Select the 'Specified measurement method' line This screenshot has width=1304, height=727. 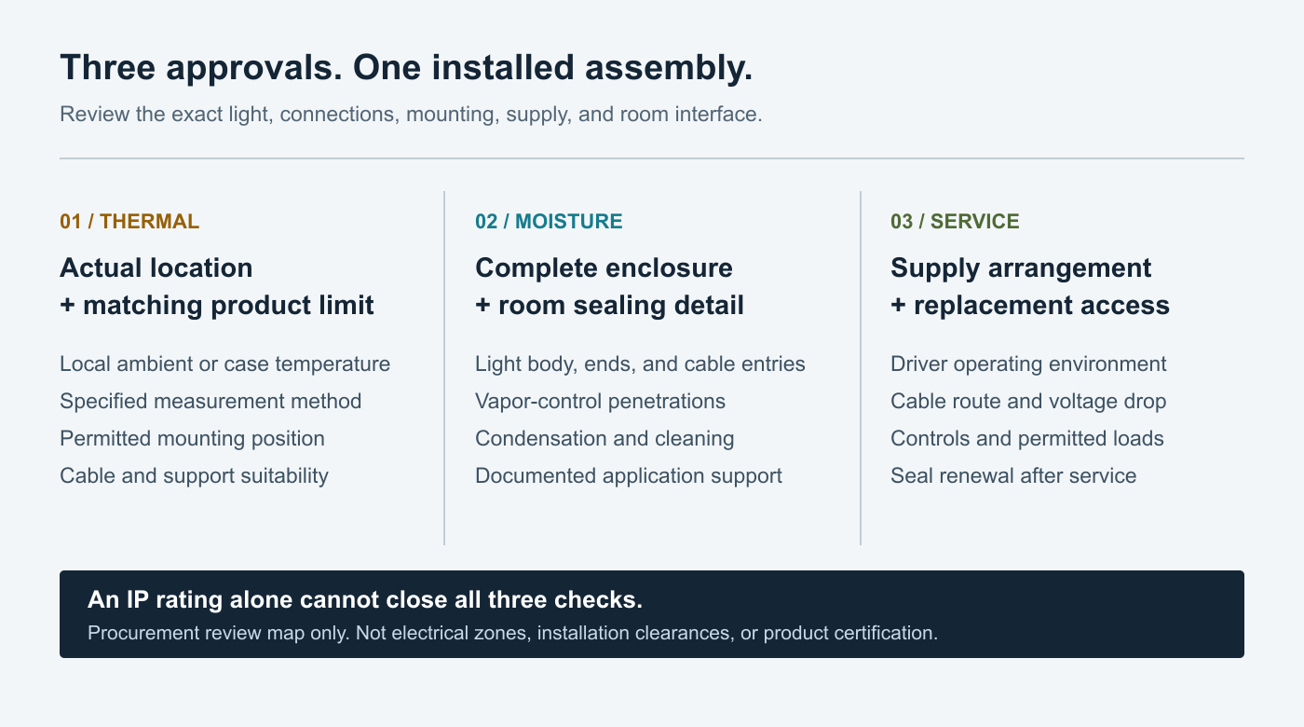pos(211,402)
